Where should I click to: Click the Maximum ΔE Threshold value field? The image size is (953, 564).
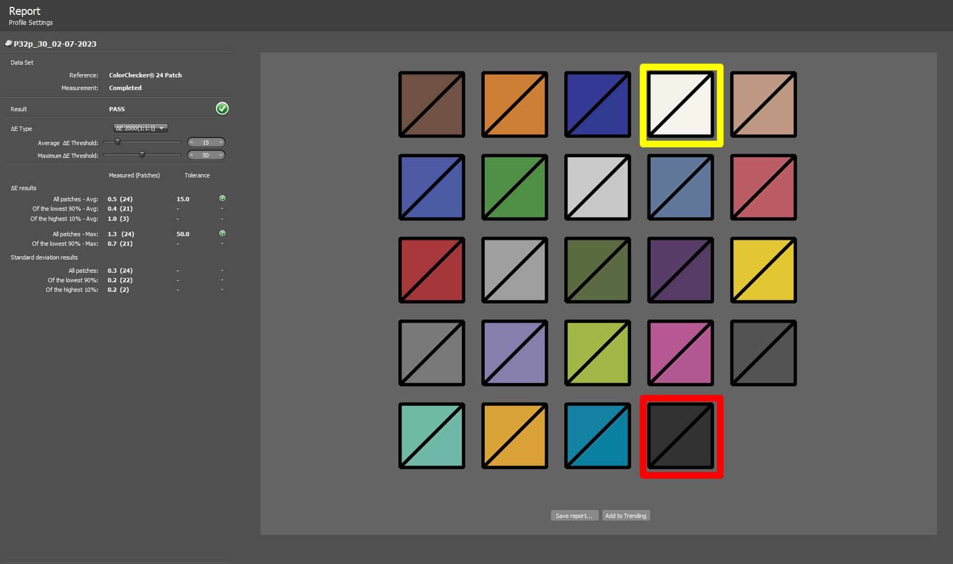[206, 155]
